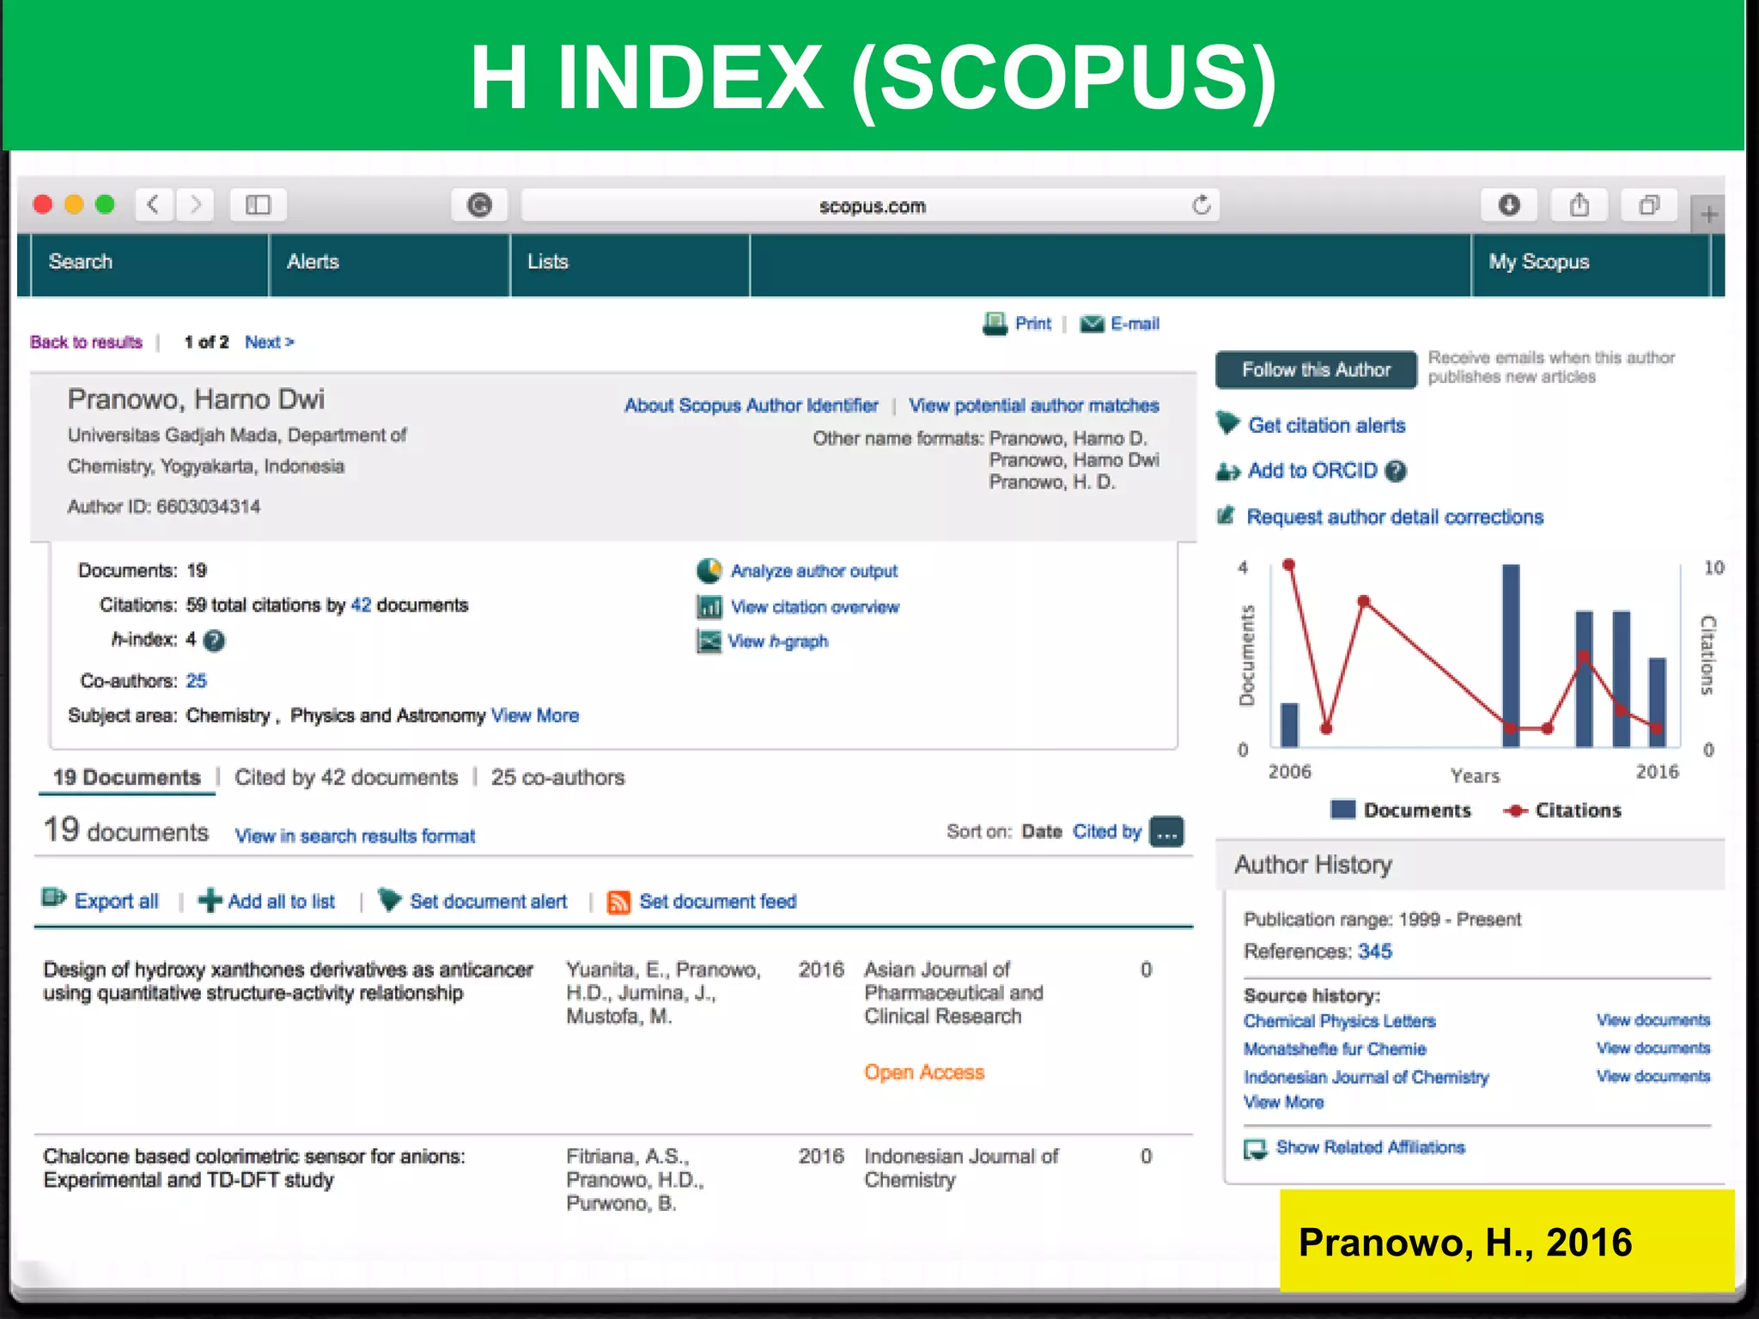Click the E-mail text link
The height and width of the screenshot is (1319, 1759).
[1135, 324]
